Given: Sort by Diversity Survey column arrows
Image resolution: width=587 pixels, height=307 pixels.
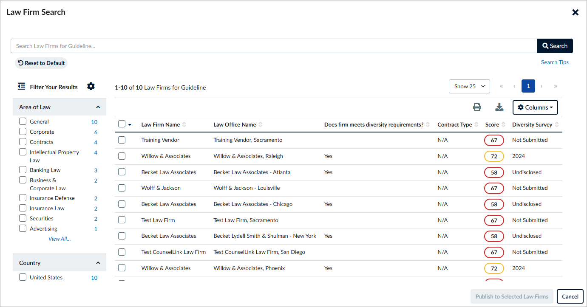Looking at the screenshot, I should (556, 124).
